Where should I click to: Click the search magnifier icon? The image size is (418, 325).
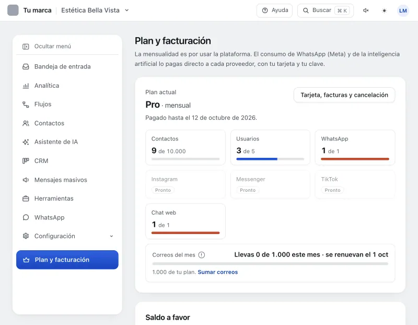(x=306, y=10)
